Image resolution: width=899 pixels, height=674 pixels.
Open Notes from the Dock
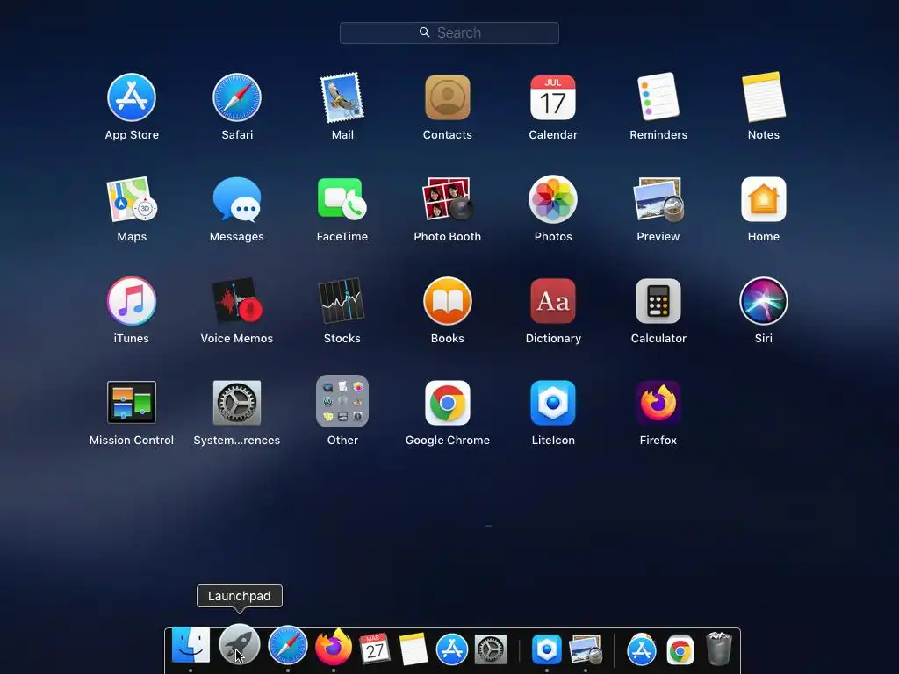tap(413, 649)
